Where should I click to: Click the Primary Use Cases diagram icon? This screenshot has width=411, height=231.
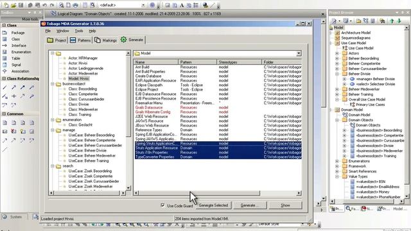point(353,105)
